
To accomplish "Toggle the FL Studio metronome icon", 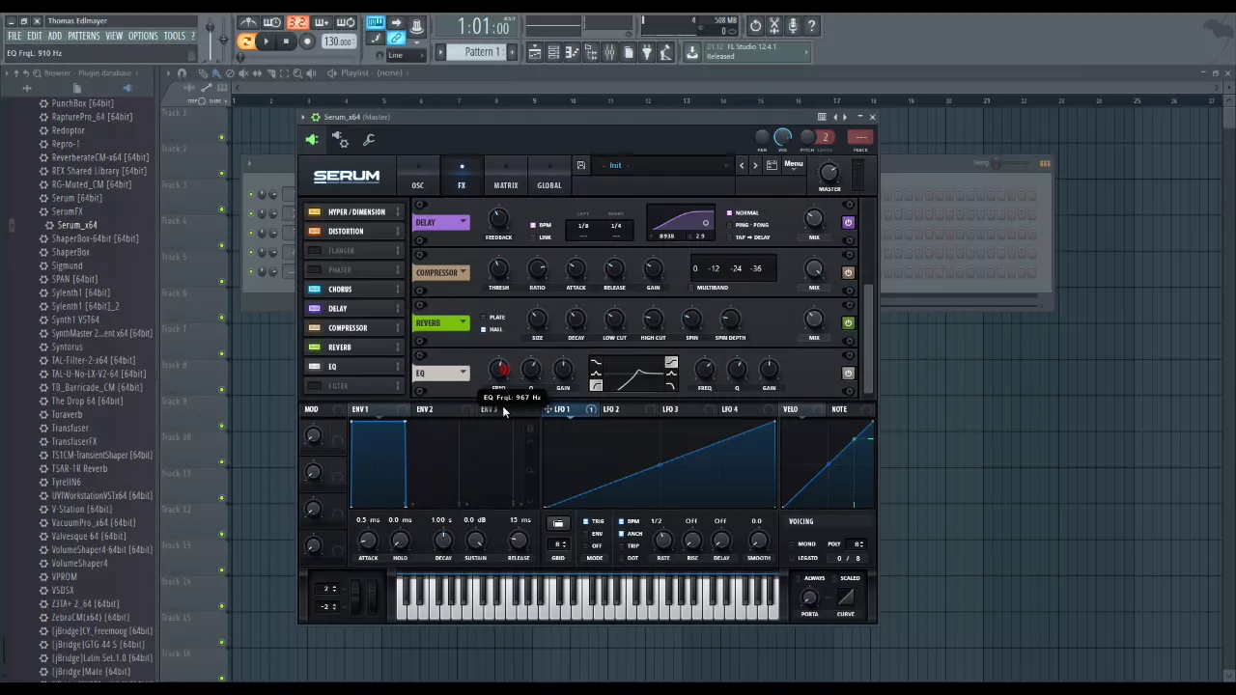I will [248, 24].
